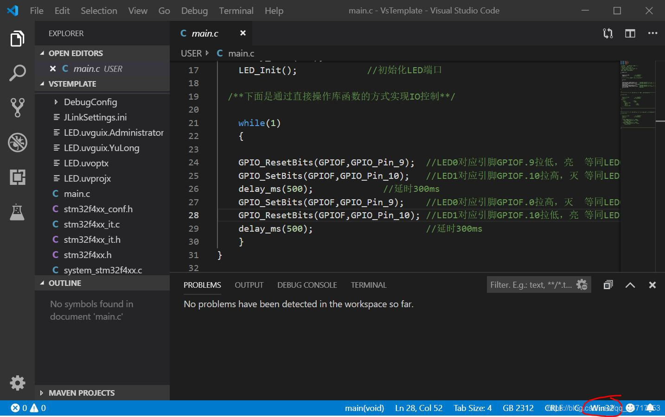Image resolution: width=665 pixels, height=417 pixels.
Task: Open the Selection menu
Action: (99, 11)
